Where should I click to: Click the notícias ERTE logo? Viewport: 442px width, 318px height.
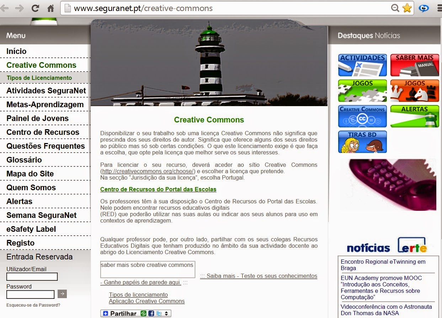point(387,245)
